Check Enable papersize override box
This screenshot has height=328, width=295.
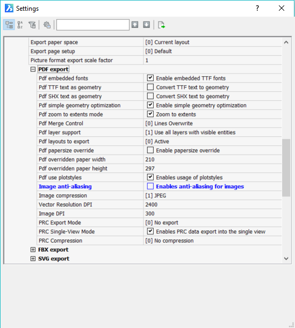tap(150, 150)
